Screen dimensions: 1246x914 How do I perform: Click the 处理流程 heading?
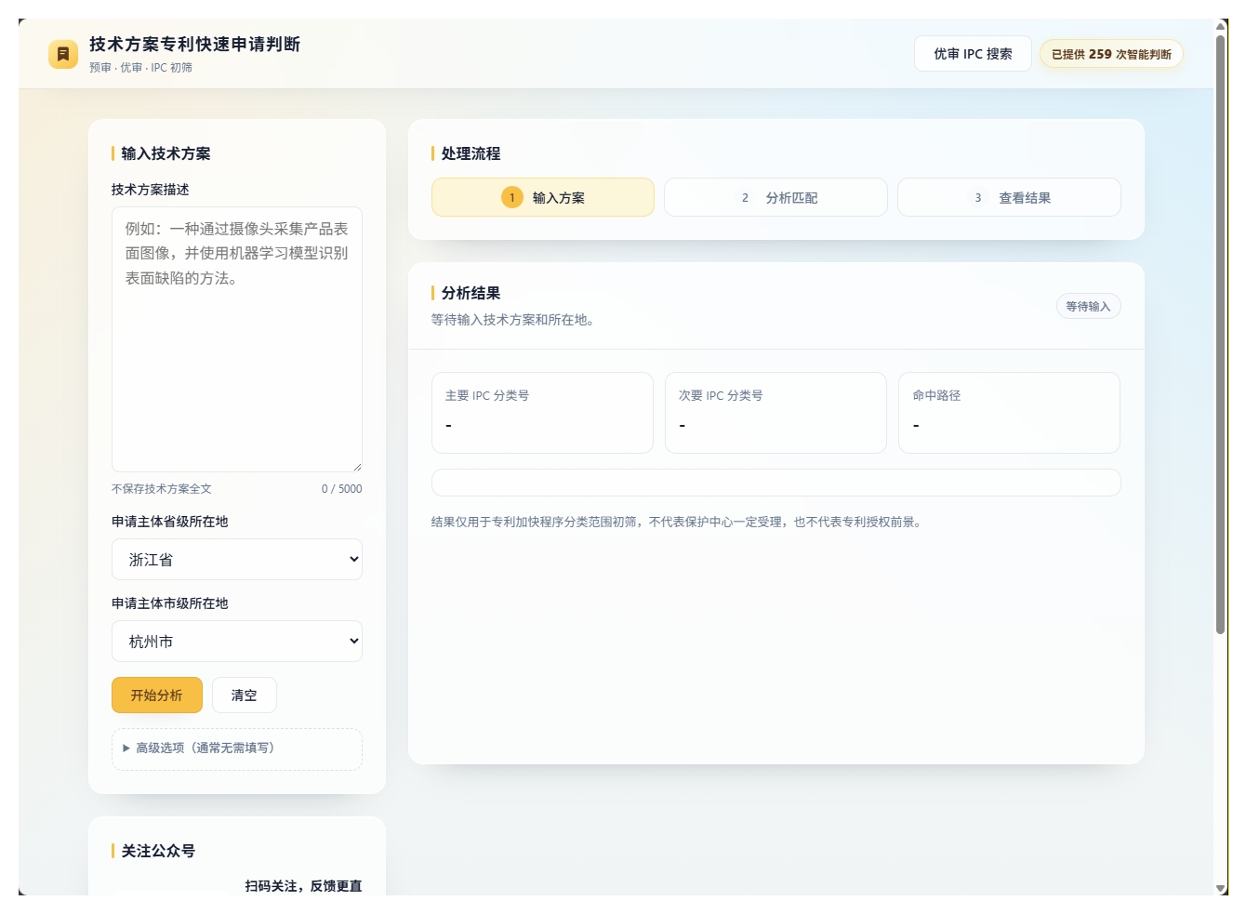(x=471, y=153)
